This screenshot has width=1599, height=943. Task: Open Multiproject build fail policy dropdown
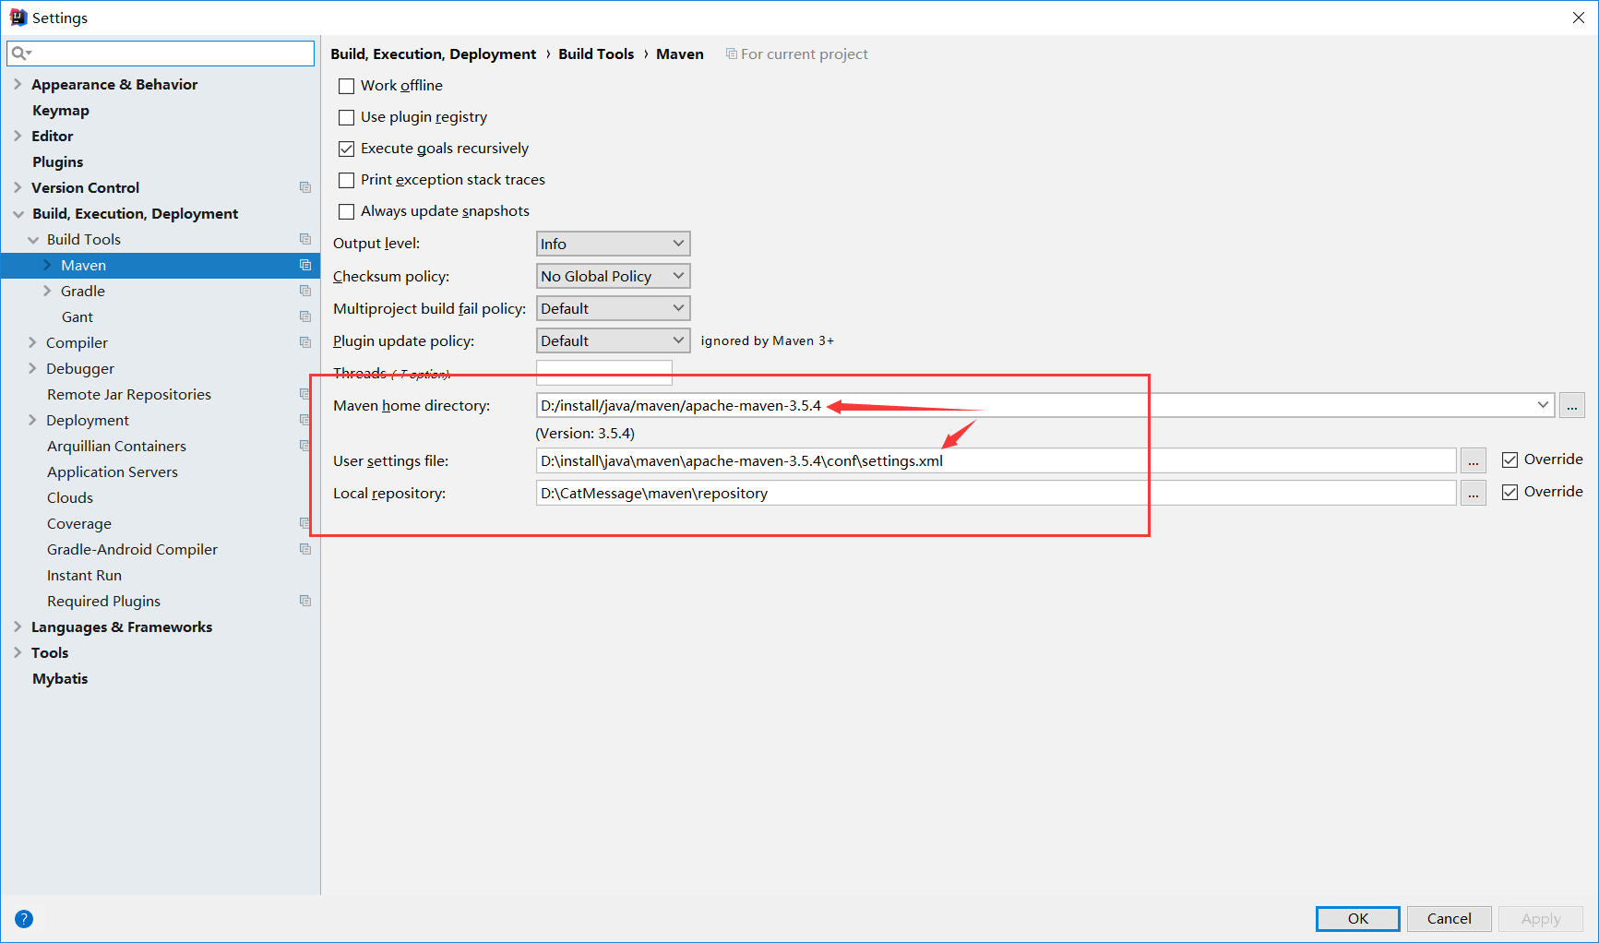coord(613,308)
